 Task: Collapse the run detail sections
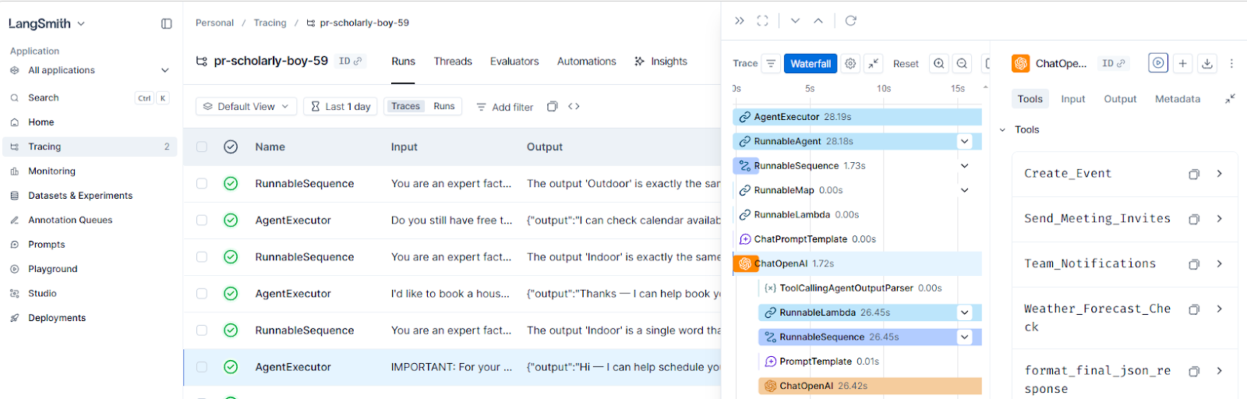point(1230,99)
